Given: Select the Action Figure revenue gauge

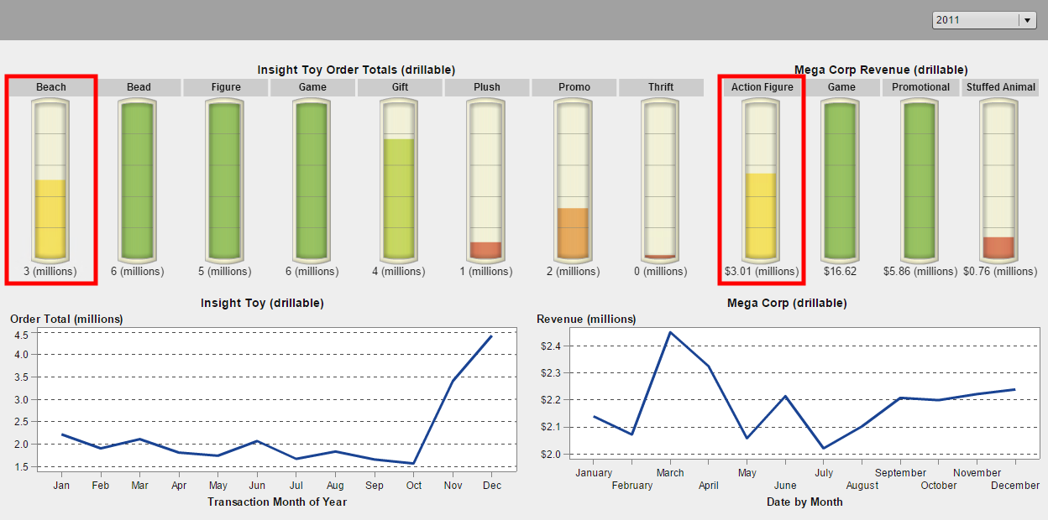Looking at the screenshot, I should coord(762,179).
